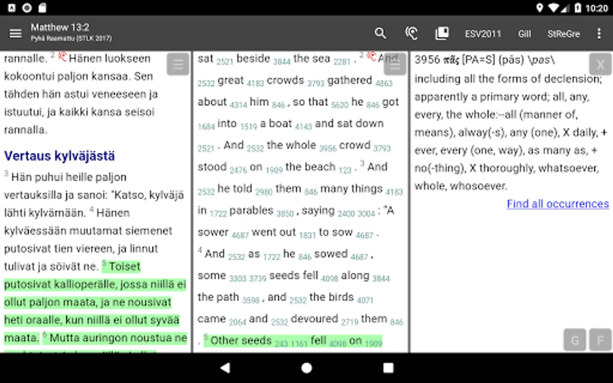Tap Strong's number 4863 after gathered
The width and height of the screenshot is (613, 383).
384,83
